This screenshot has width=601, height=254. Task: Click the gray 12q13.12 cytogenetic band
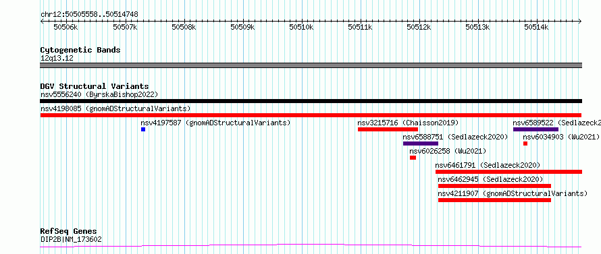click(x=311, y=65)
